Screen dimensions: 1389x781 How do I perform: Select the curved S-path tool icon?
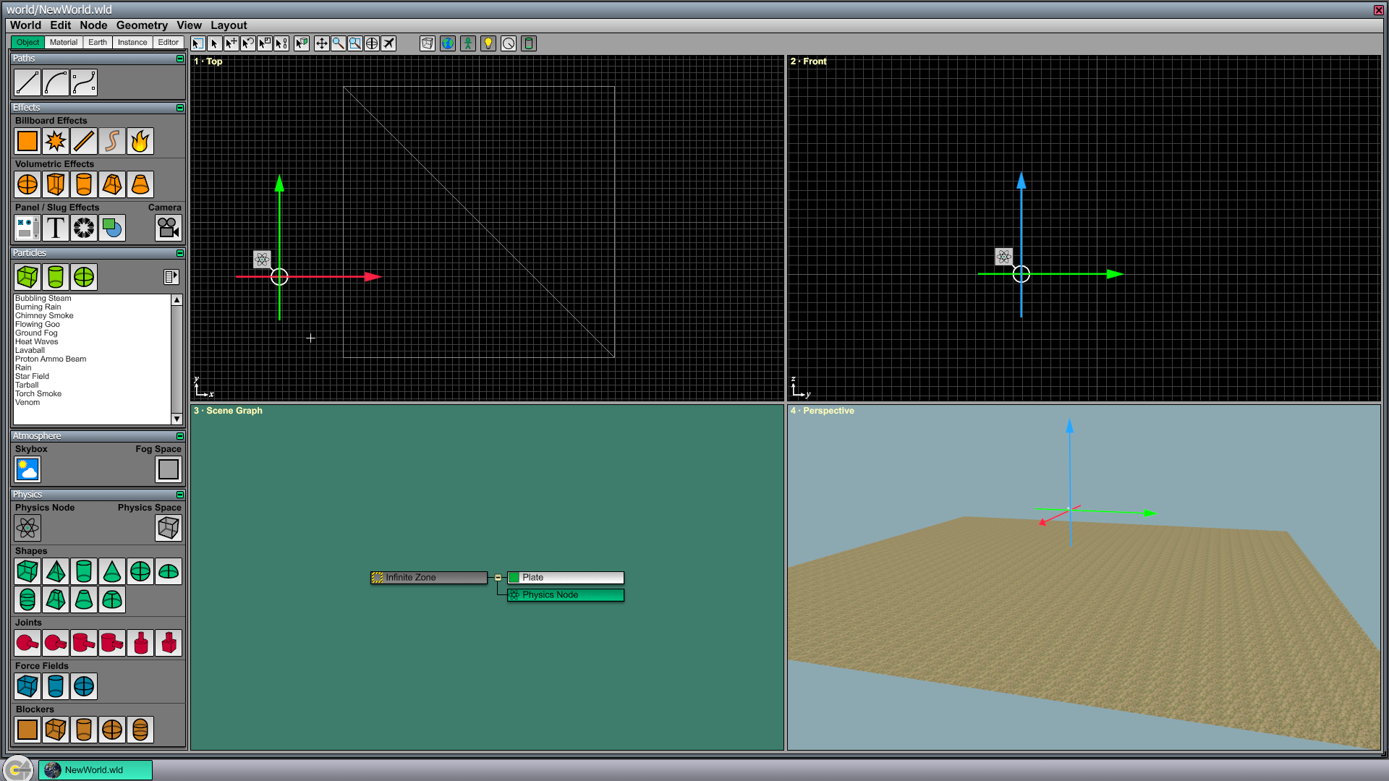84,82
